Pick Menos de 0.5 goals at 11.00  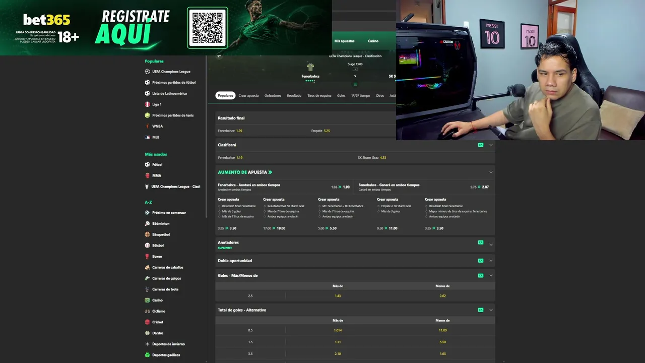click(x=442, y=330)
